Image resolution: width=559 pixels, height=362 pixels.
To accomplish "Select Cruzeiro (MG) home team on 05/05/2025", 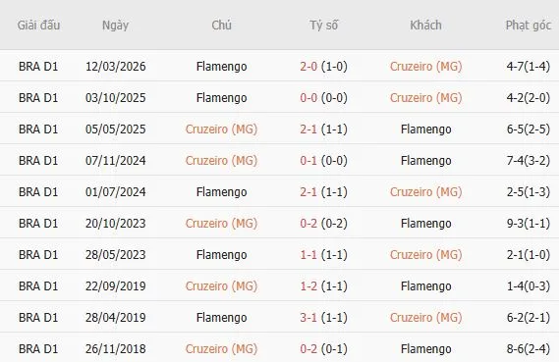I will pos(221,129).
